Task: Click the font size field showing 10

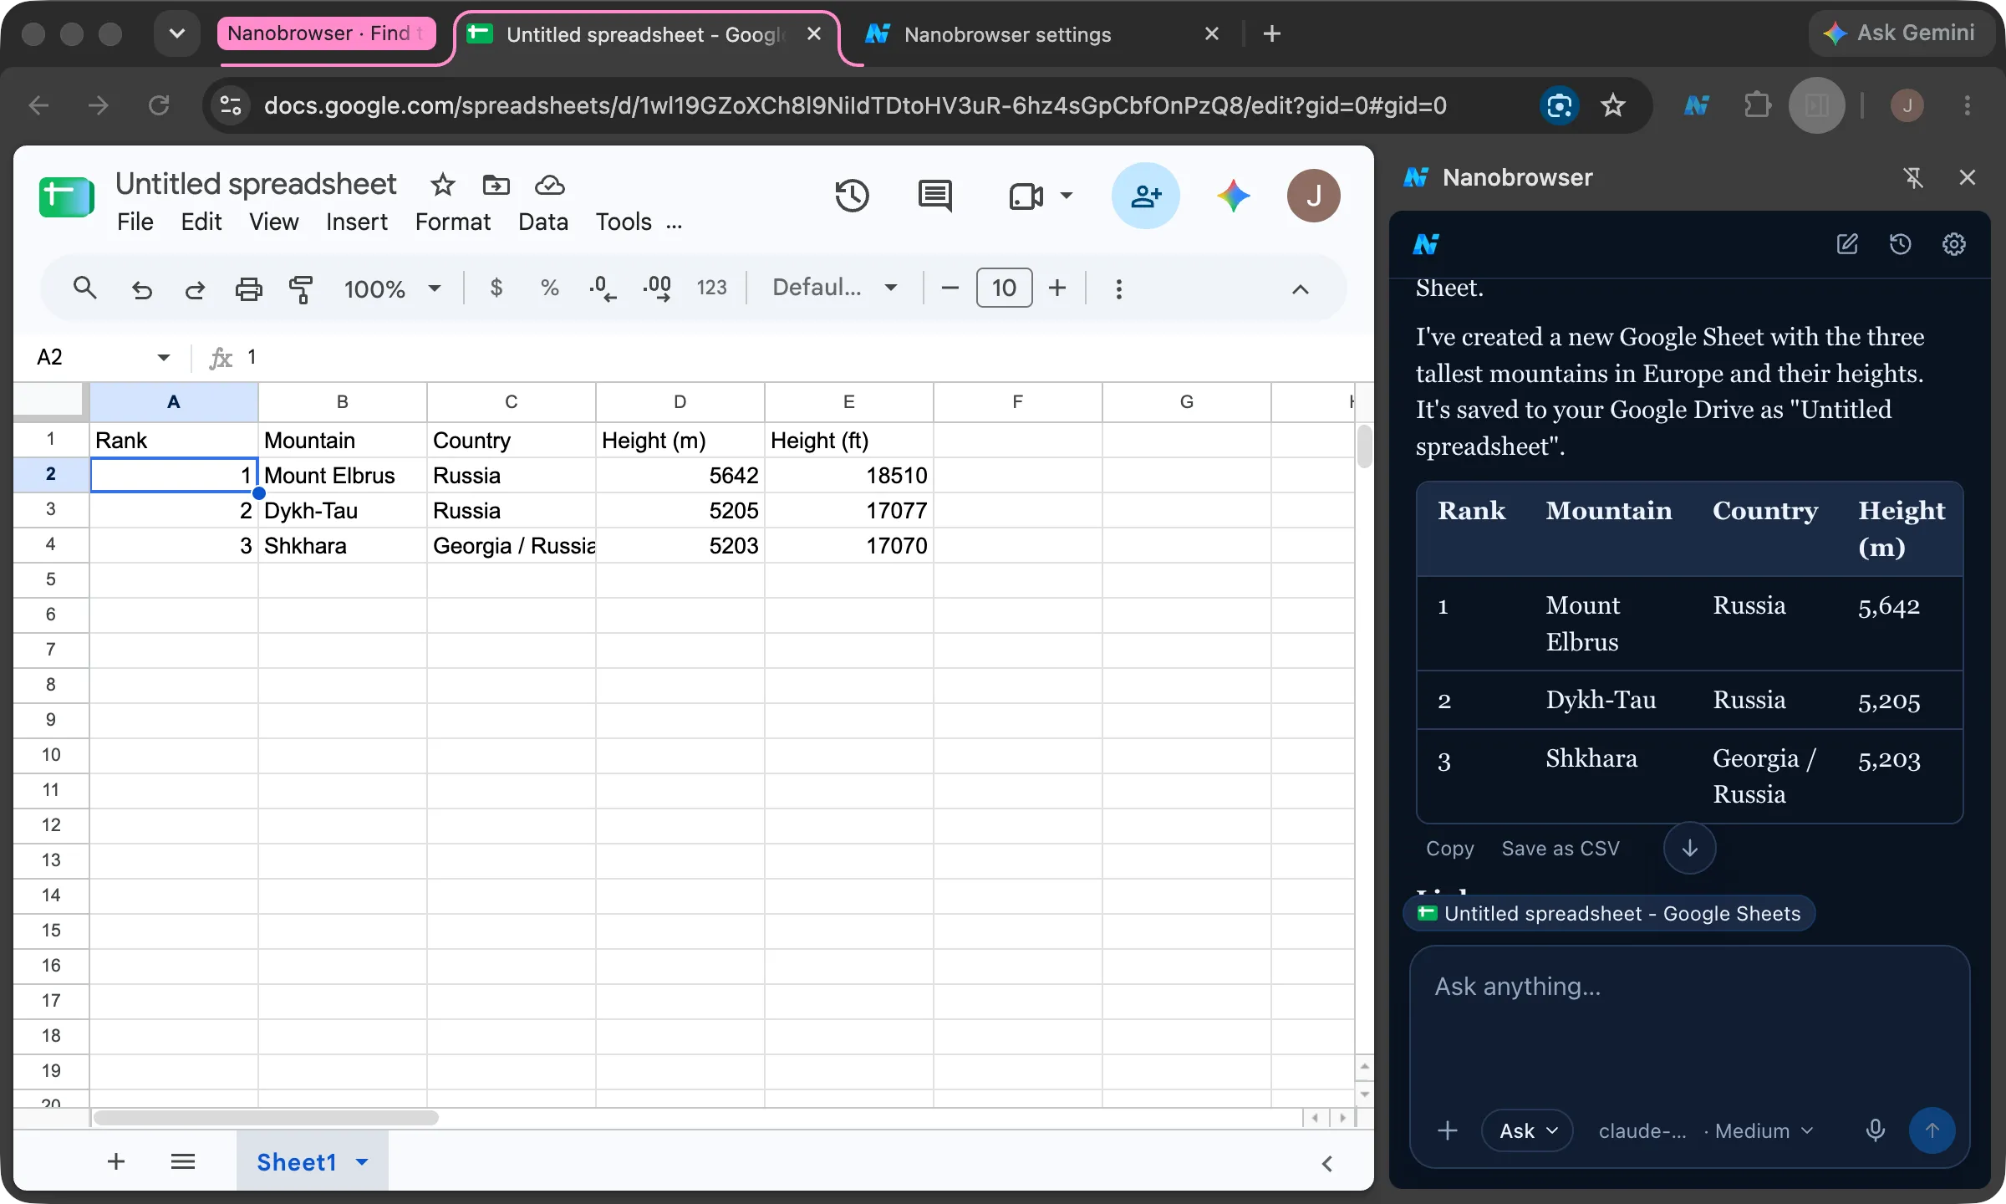Action: coord(1004,288)
